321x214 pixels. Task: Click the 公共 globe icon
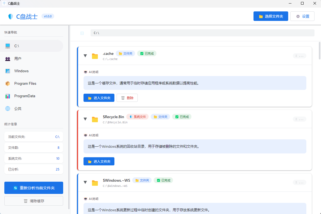coord(8,109)
